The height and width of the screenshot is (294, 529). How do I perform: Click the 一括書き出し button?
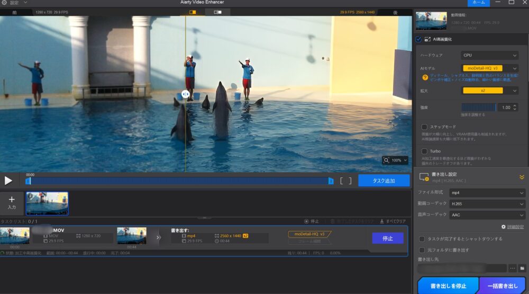click(x=504, y=286)
